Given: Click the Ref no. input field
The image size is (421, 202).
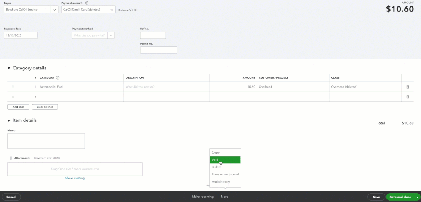Looking at the screenshot, I should [153, 35].
